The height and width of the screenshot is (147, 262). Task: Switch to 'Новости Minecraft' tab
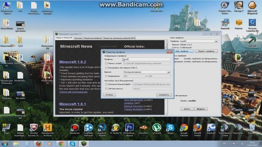coord(64,38)
